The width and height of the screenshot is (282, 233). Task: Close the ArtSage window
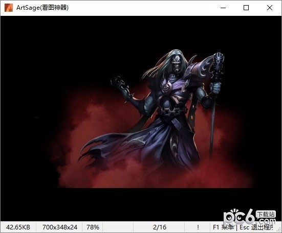point(270,8)
